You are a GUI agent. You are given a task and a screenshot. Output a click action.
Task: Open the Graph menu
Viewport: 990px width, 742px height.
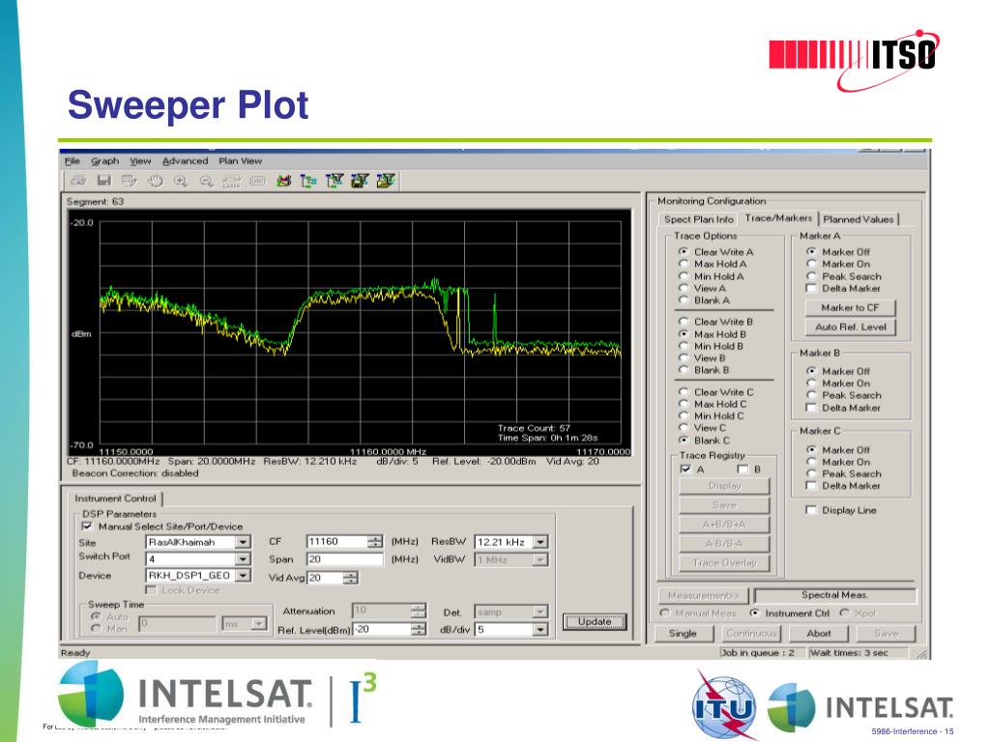104,161
